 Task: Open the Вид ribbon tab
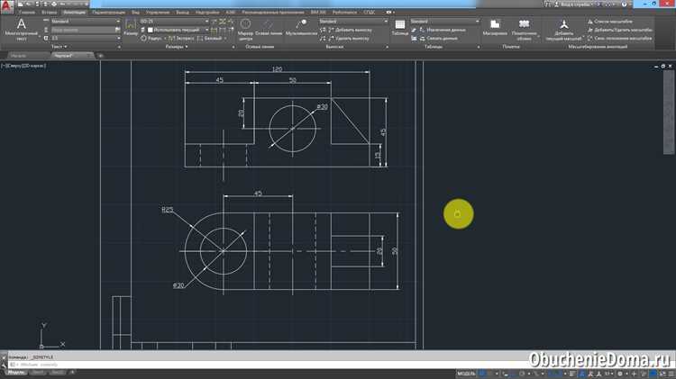[x=135, y=13]
